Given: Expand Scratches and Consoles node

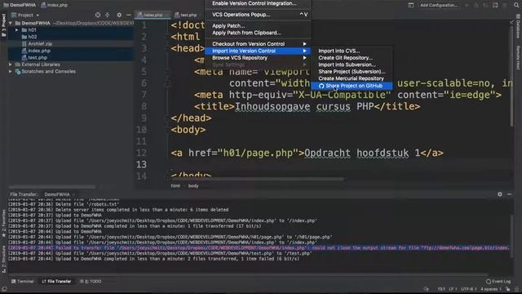Looking at the screenshot, I should tap(11, 71).
